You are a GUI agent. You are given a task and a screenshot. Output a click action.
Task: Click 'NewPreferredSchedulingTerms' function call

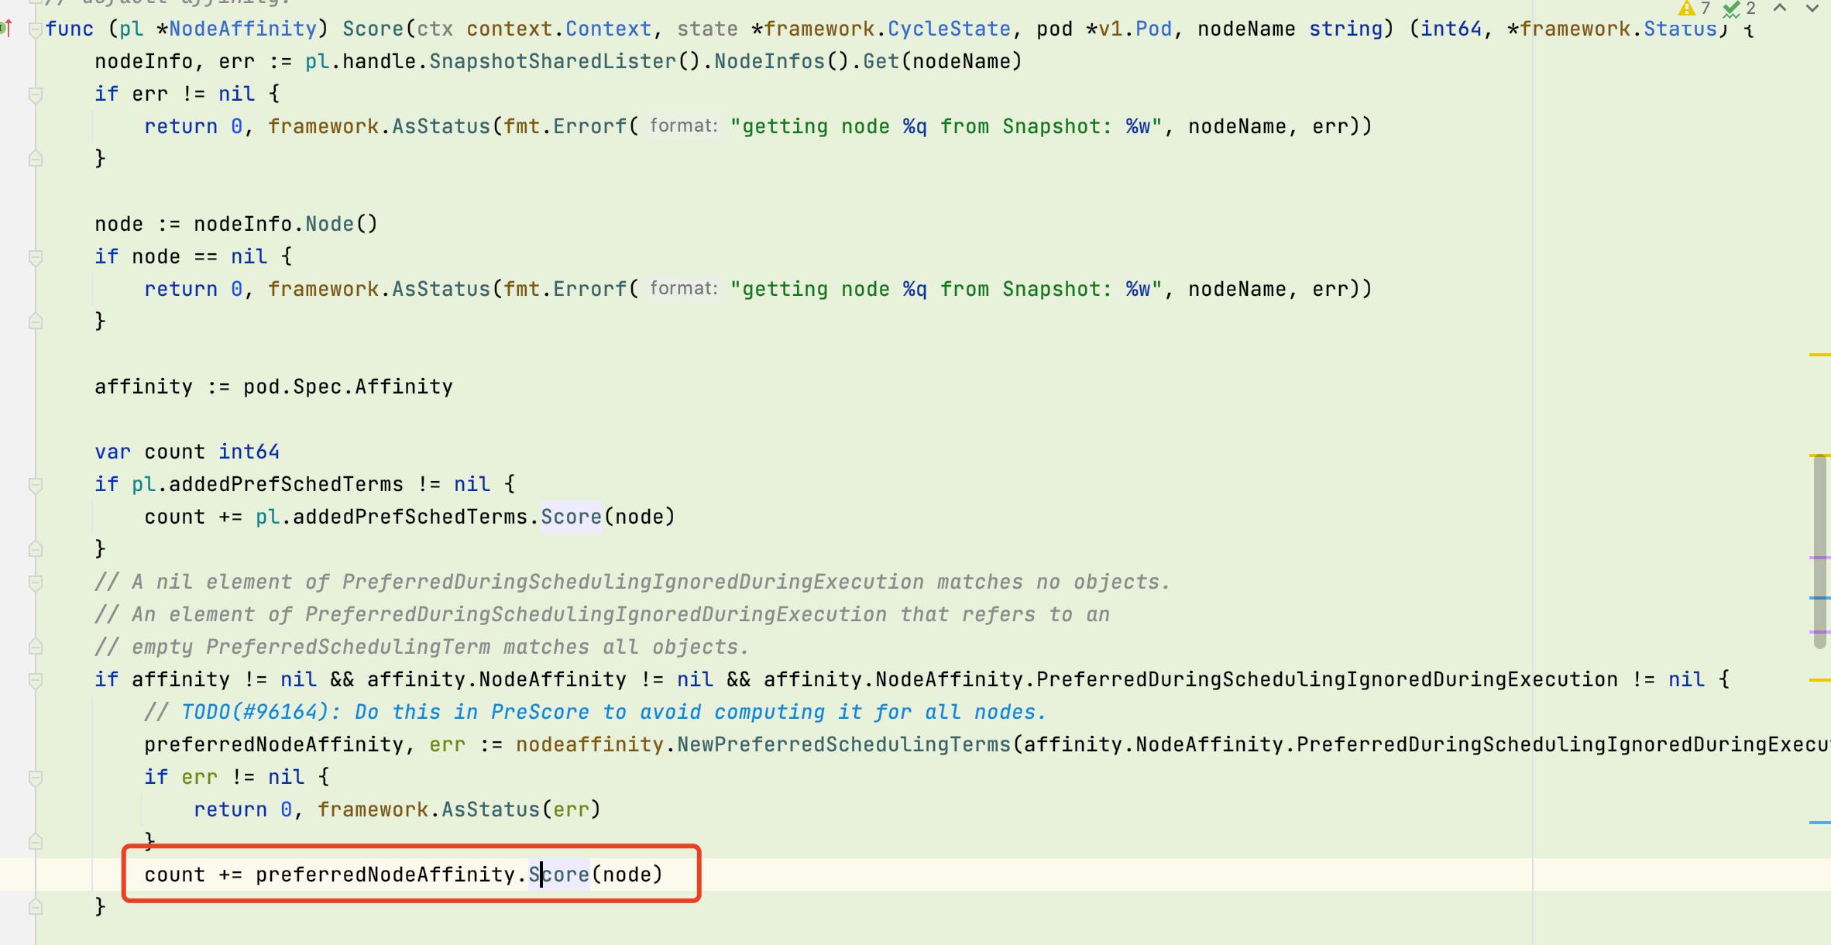844,745
